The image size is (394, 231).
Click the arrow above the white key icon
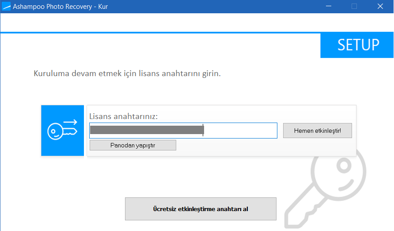(70, 122)
